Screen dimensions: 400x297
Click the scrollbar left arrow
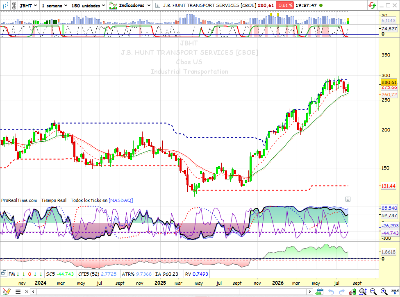coord(34,291)
